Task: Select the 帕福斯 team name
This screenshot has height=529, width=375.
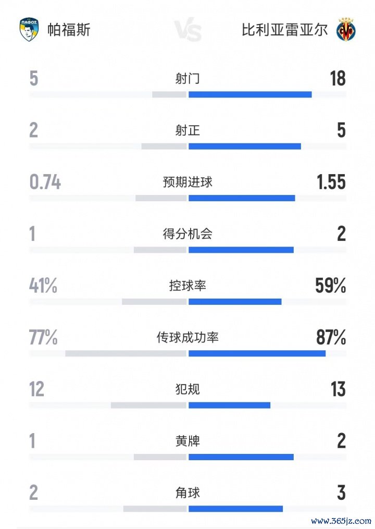Action: click(68, 30)
